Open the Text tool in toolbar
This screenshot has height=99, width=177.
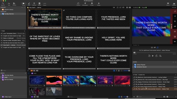pyautogui.click(x=9, y=4)
